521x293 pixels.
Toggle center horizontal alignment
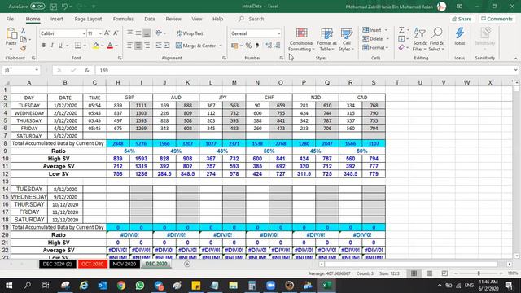tap(138, 46)
